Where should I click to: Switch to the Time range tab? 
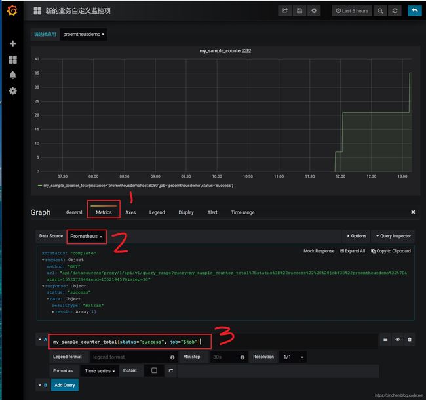click(242, 212)
